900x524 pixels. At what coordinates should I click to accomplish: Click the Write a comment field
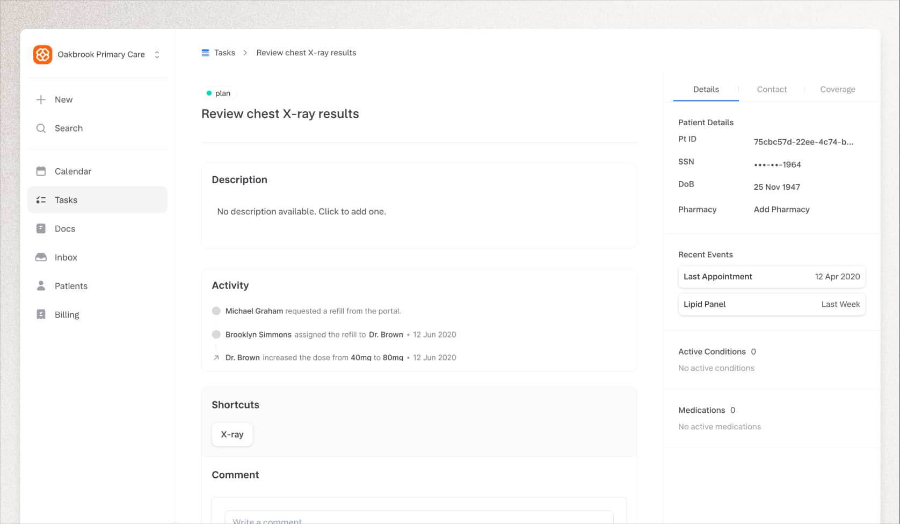click(419, 519)
